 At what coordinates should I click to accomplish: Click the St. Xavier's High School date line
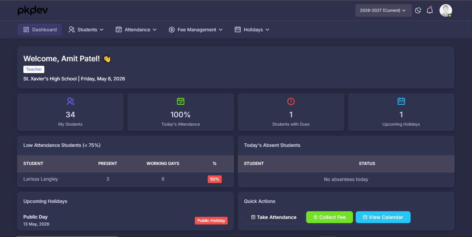point(74,79)
